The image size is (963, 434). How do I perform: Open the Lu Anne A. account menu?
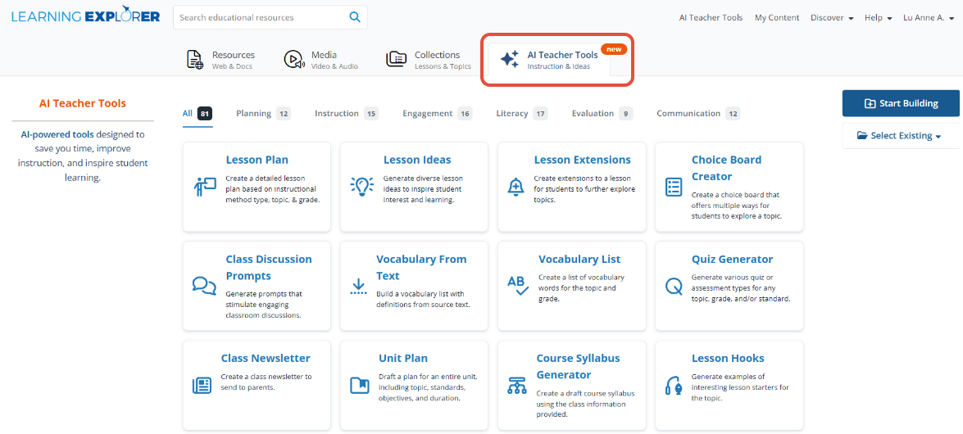point(928,18)
